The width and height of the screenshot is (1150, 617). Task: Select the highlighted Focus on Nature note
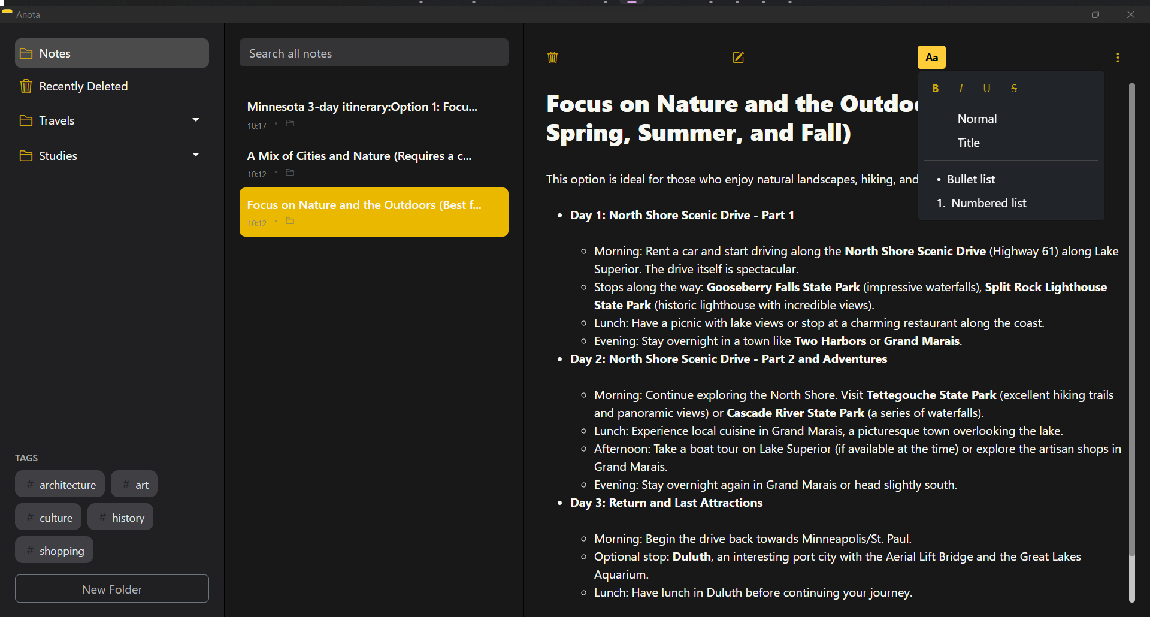[374, 212]
